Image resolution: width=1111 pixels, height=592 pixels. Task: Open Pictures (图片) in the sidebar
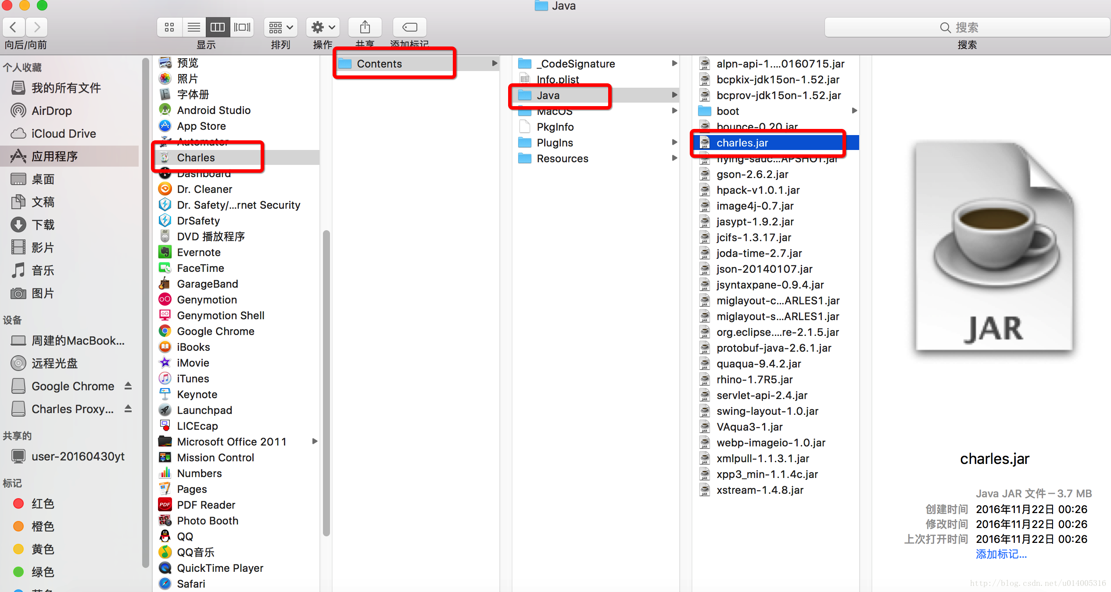[x=70, y=293]
